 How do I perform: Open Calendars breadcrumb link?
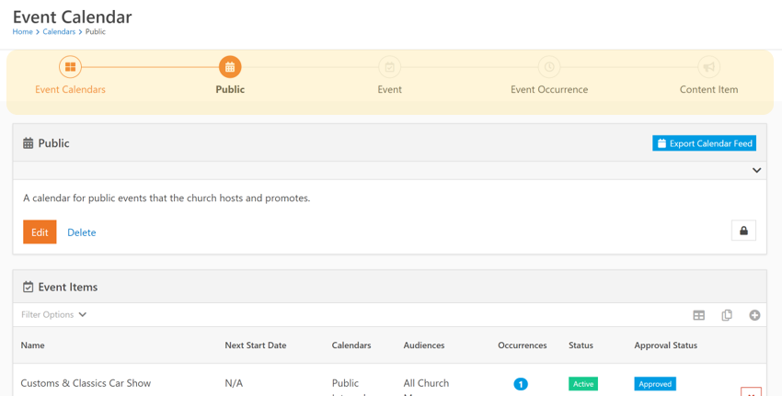click(59, 31)
